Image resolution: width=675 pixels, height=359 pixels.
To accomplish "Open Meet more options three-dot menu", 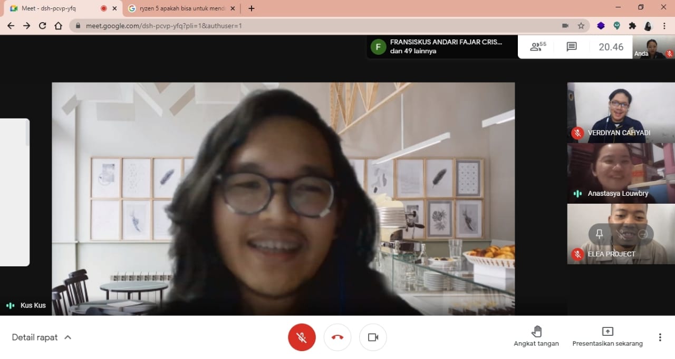I will coord(660,337).
